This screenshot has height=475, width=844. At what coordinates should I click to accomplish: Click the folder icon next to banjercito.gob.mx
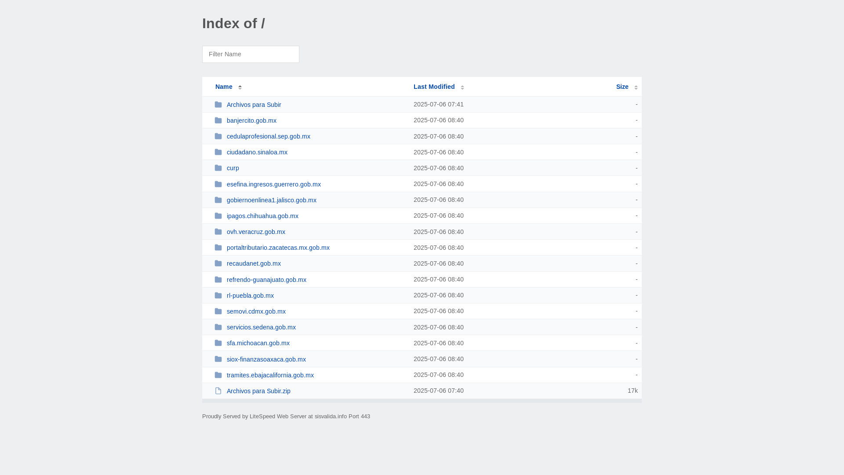click(x=218, y=121)
